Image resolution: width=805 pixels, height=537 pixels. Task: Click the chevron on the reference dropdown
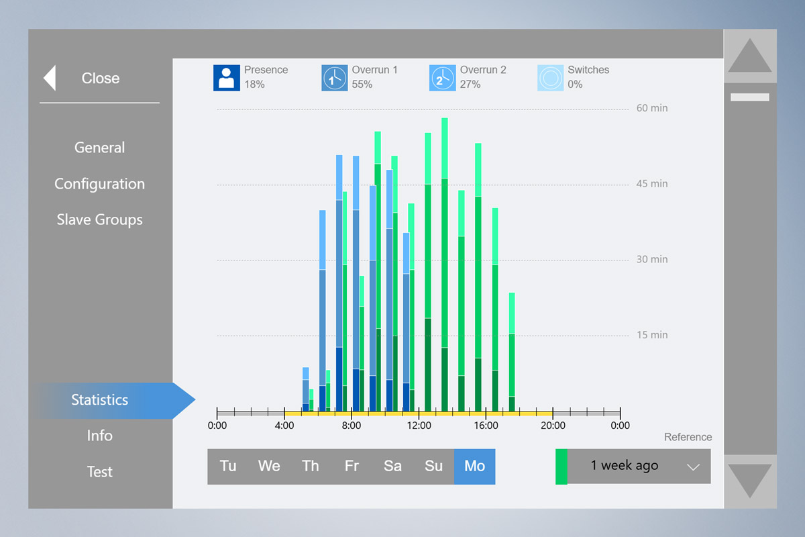point(693,467)
